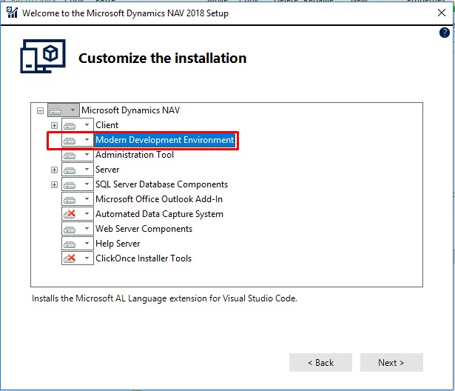
Task: Open install option dropdown for Server
Action: [78, 170]
